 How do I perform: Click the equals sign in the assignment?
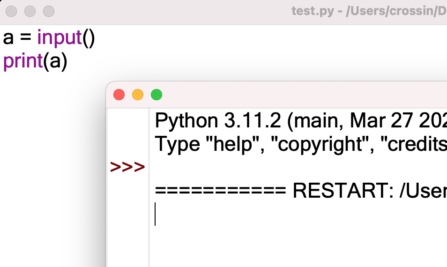point(25,38)
